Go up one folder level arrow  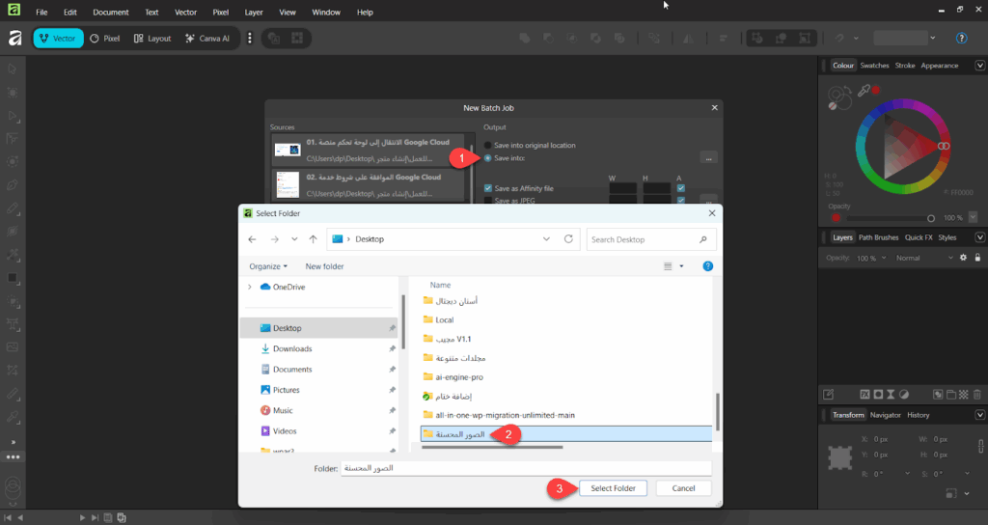coord(313,238)
